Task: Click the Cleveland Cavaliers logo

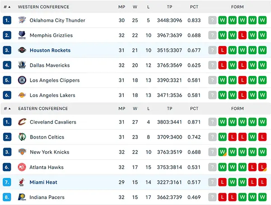Action: tap(22, 122)
